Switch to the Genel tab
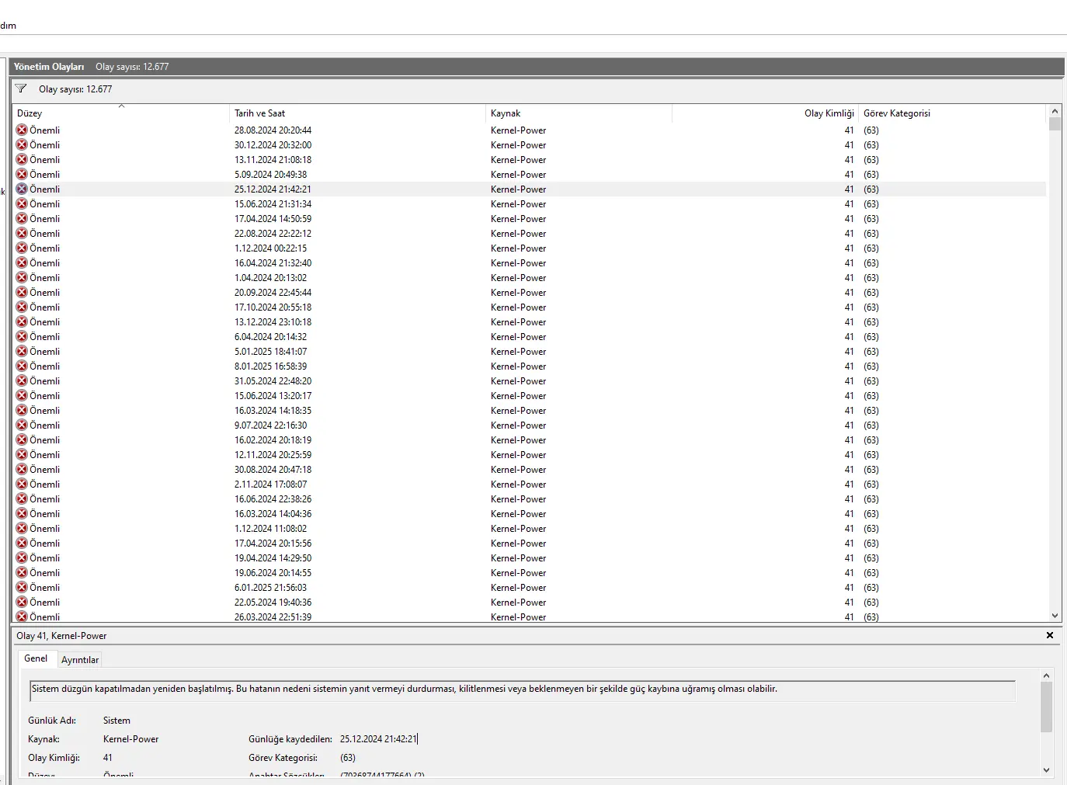Viewport: 1067px width, 785px height. pyautogui.click(x=36, y=658)
